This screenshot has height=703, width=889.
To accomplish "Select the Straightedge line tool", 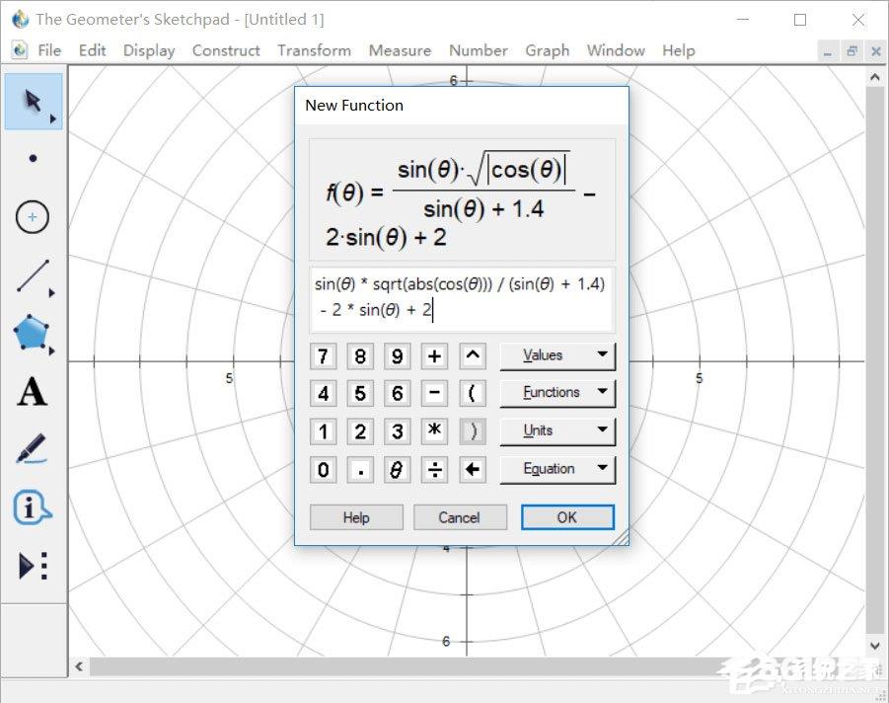I will click(x=34, y=276).
